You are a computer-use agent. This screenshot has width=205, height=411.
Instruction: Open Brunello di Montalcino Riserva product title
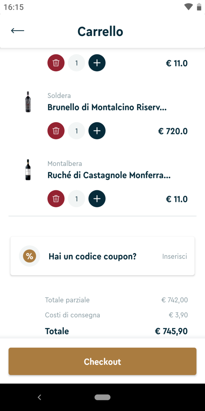pos(107,107)
